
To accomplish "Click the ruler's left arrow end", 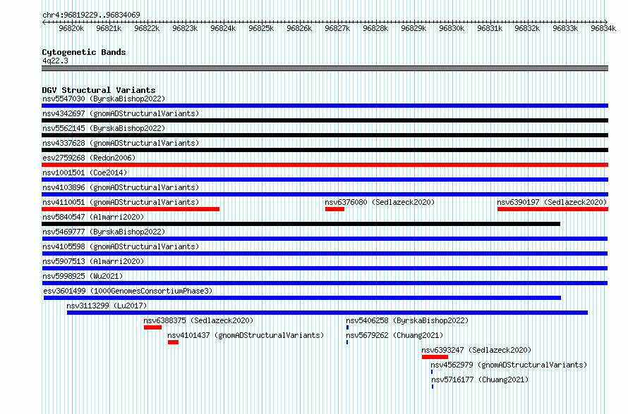I will pos(44,22).
